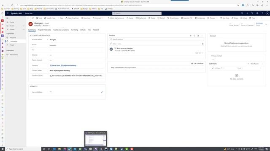The height and width of the screenshot is (151, 270).
Task: Create a New record from command bar
Action: coord(61,18)
